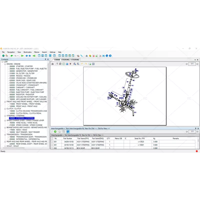Click the blue info icon in parts toolbar
Viewport: 200px width, 200px height.
(x=68, y=131)
